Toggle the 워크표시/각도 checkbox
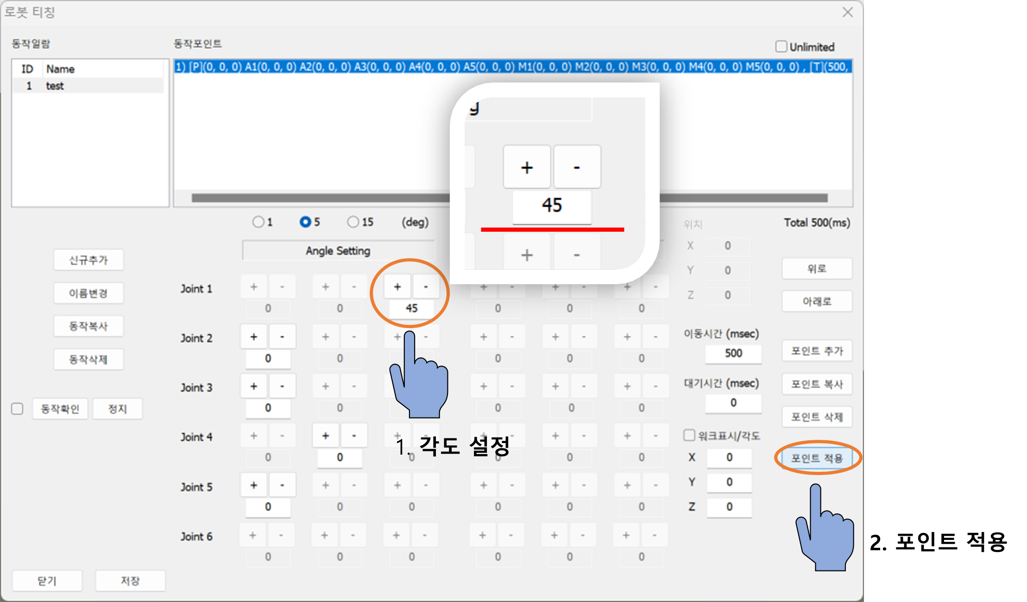1027x602 pixels. click(689, 435)
